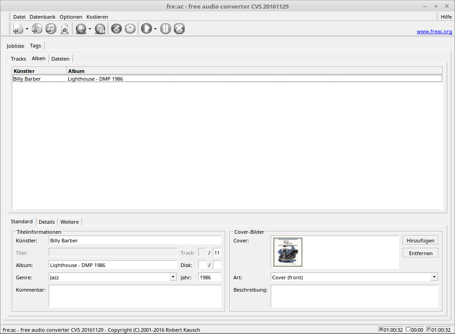
Task: Click the Clear joblist trash icon
Action: point(65,29)
